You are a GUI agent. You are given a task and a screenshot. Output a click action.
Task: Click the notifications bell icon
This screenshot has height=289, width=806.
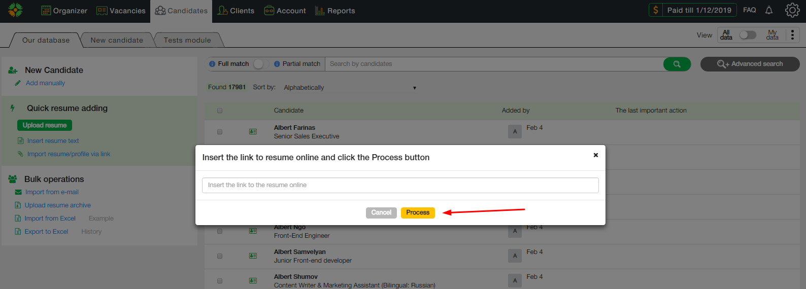pyautogui.click(x=769, y=10)
